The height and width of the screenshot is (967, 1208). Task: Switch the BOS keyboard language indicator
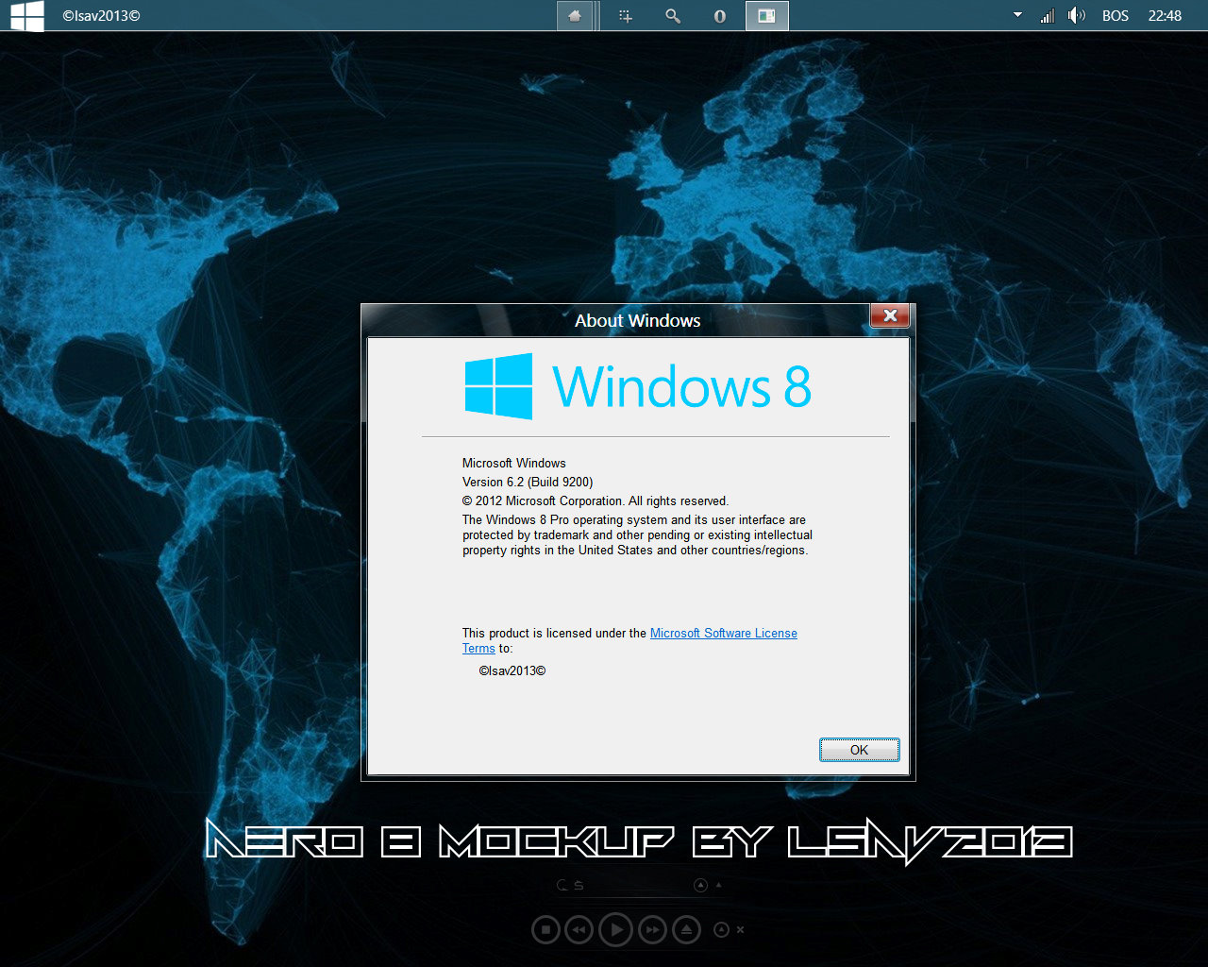point(1116,16)
